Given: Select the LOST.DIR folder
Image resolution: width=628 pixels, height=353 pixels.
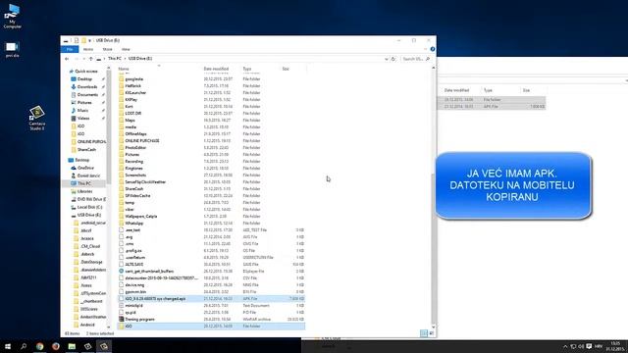Looking at the screenshot, I should click(x=132, y=114).
